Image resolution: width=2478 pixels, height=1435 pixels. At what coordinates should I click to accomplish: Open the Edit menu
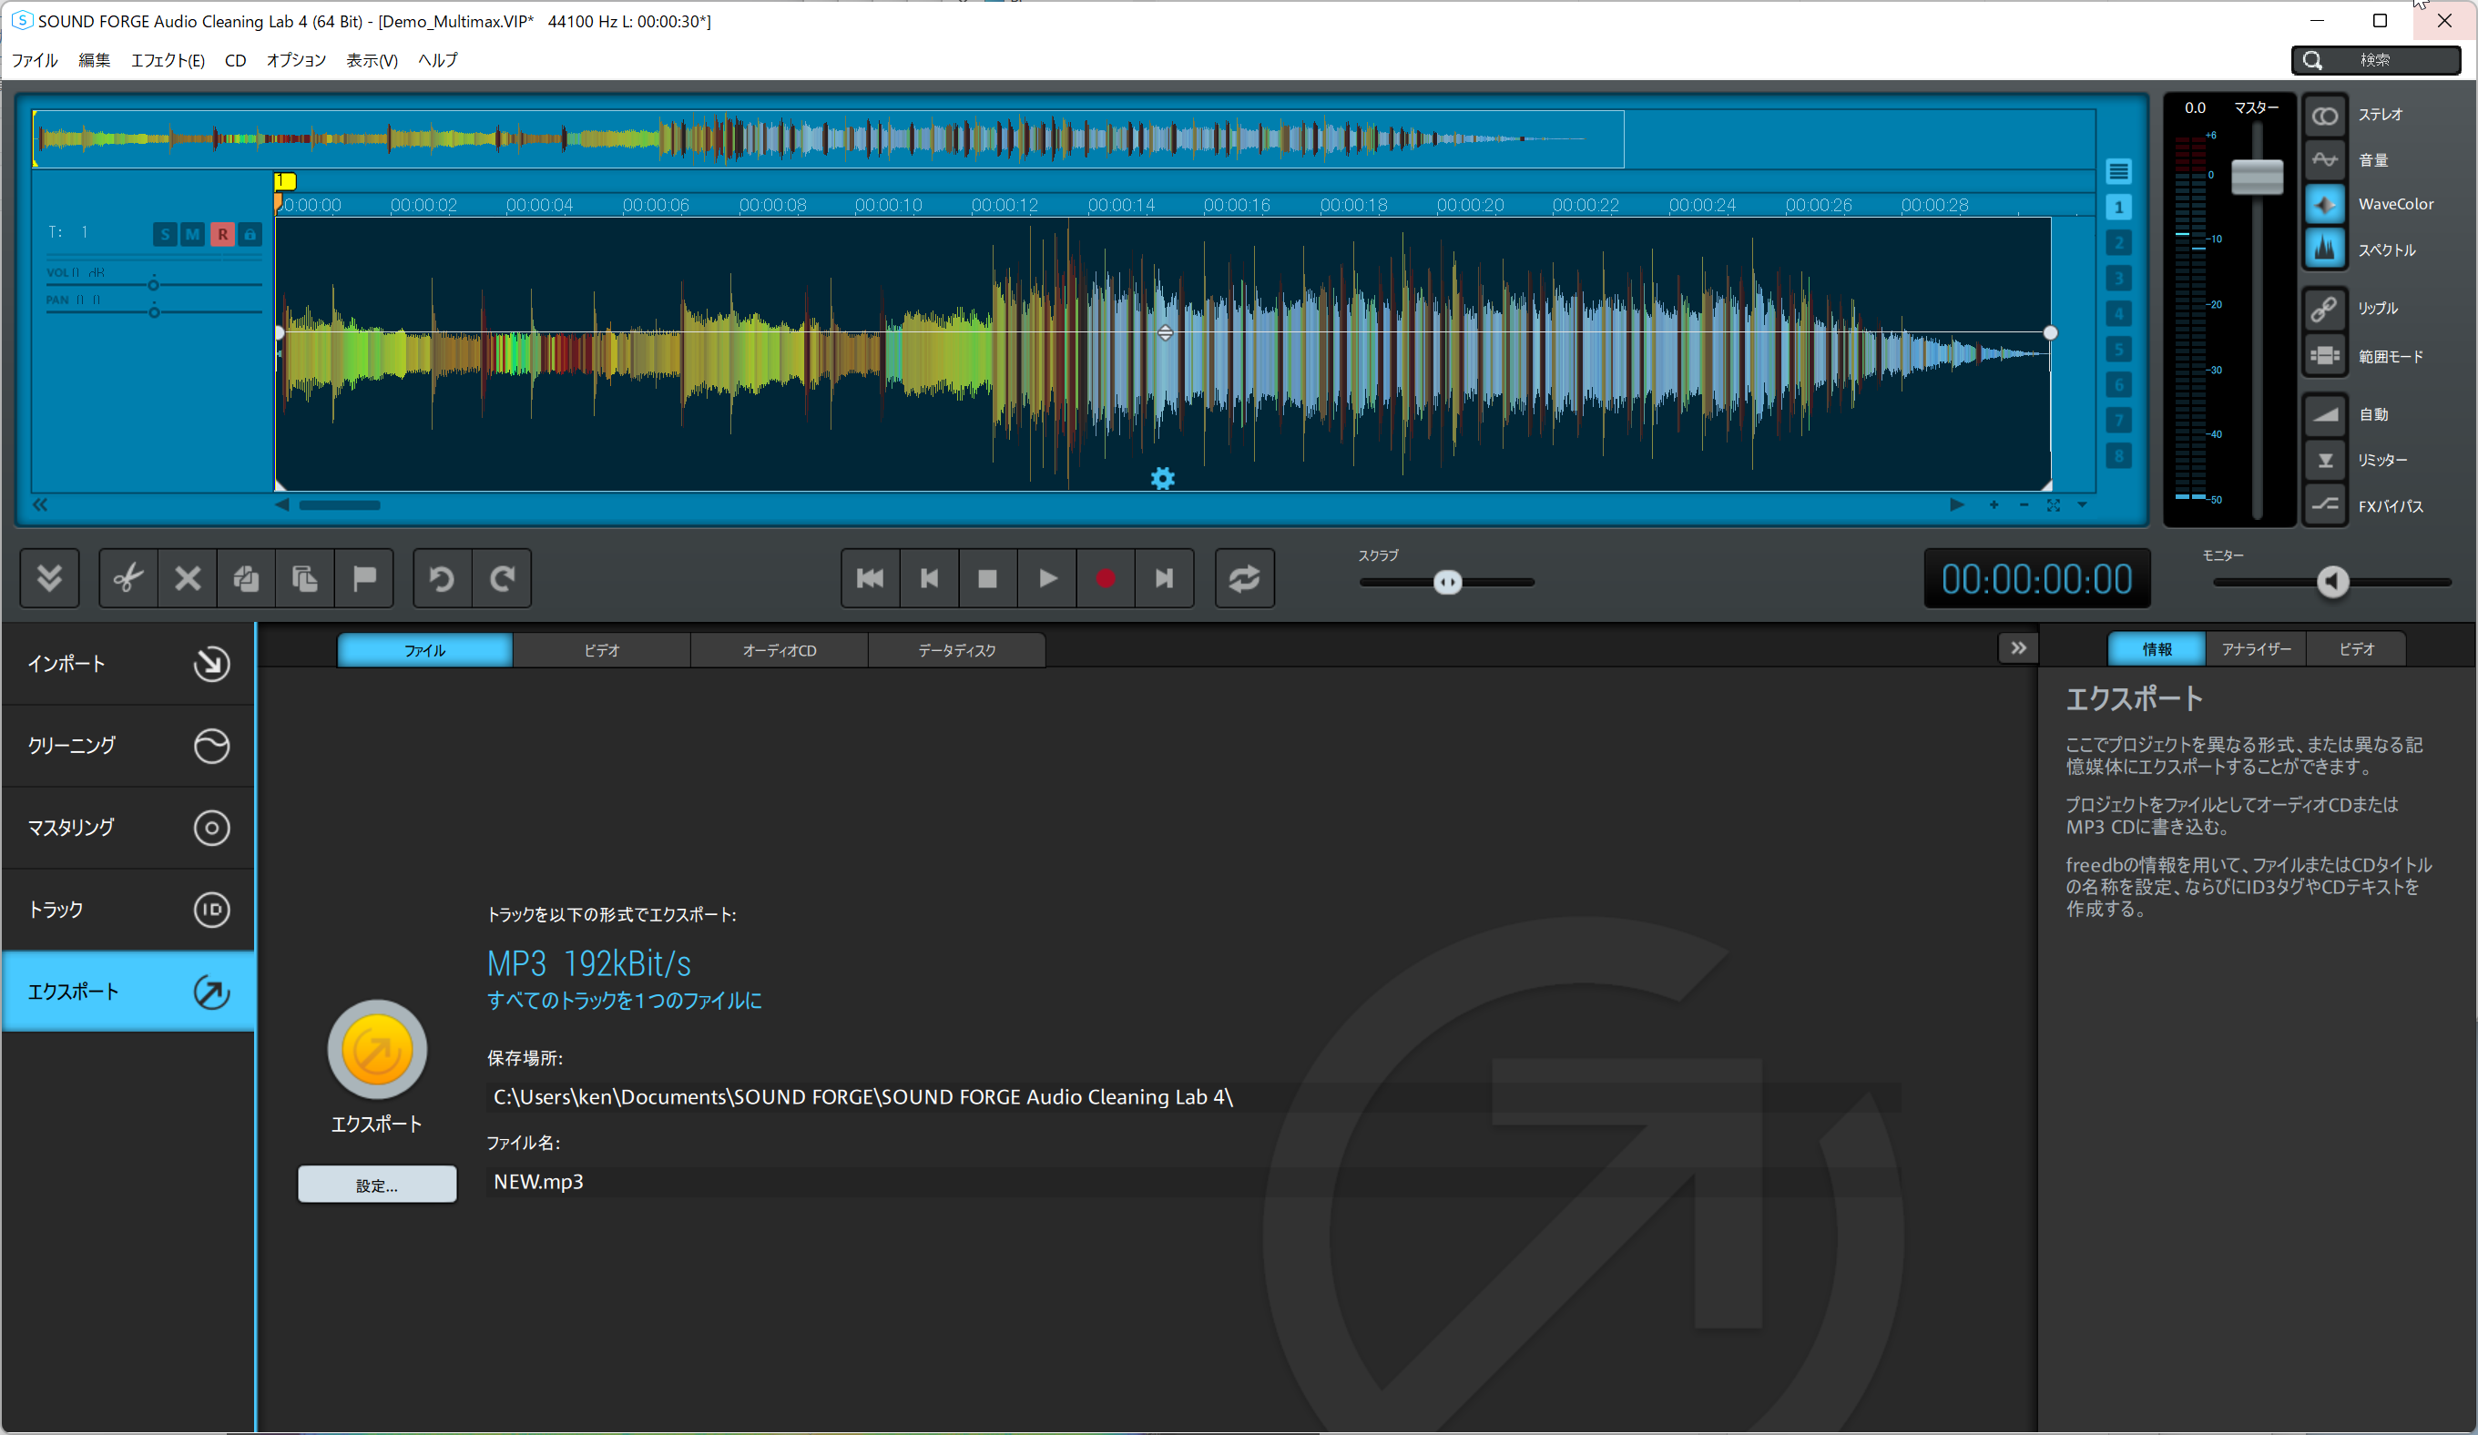coord(95,60)
